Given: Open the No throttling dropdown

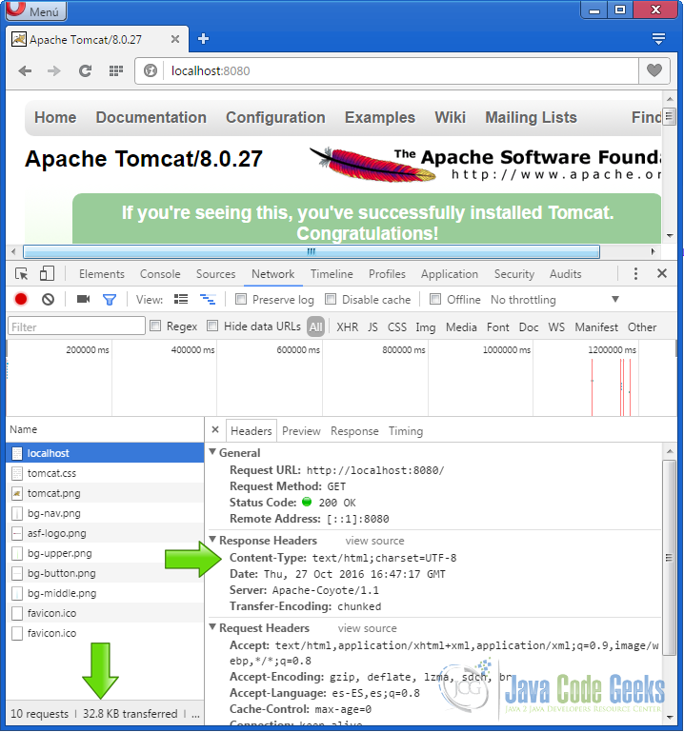Looking at the screenshot, I should [x=555, y=300].
